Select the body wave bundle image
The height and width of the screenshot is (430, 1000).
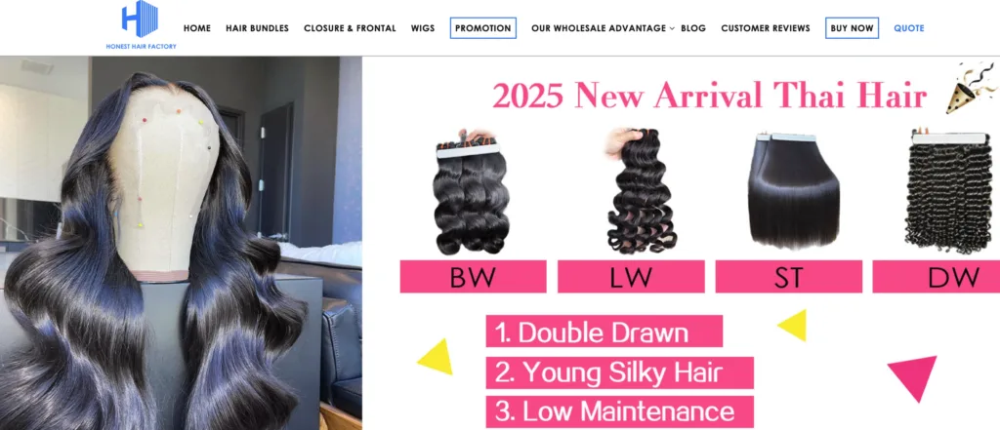473,191
